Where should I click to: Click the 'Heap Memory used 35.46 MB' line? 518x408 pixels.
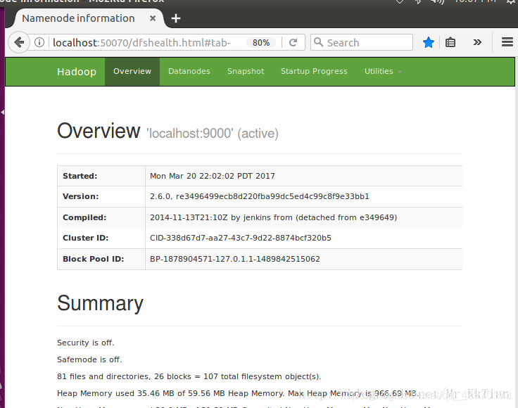pyautogui.click(x=238, y=393)
